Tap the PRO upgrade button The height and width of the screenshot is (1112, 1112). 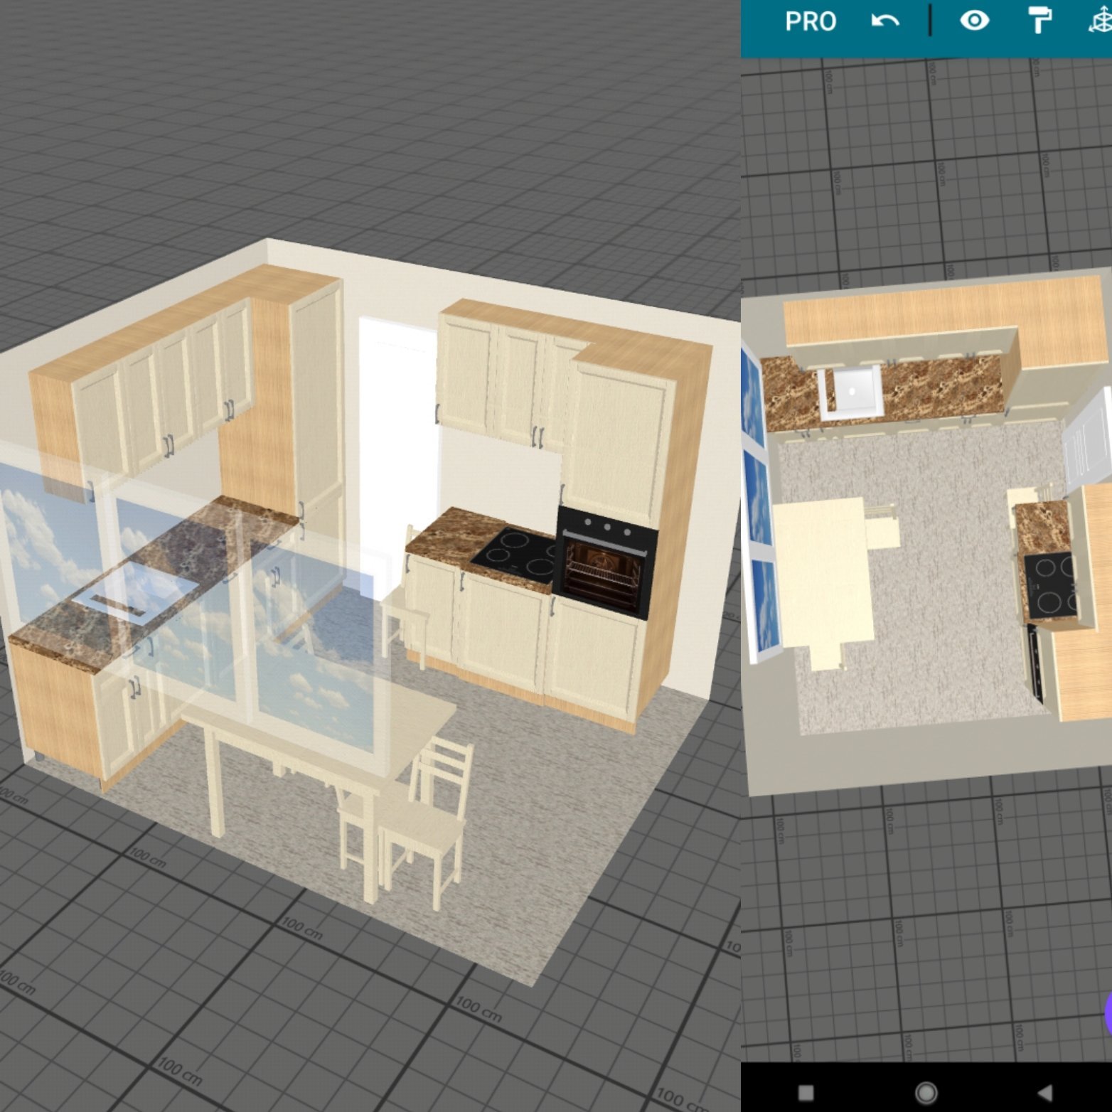click(810, 21)
